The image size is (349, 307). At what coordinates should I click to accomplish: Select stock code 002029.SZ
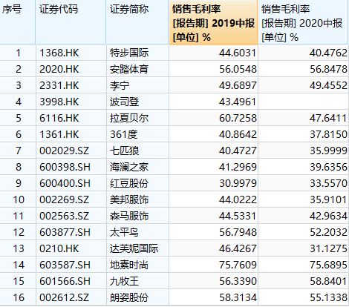pyautogui.click(x=64, y=151)
